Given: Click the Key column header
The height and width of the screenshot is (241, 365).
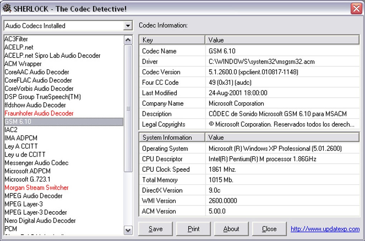Looking at the screenshot, I should tap(172, 40).
